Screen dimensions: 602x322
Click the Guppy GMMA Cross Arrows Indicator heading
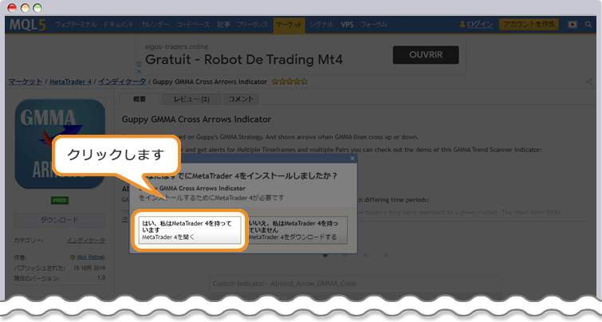pos(196,120)
